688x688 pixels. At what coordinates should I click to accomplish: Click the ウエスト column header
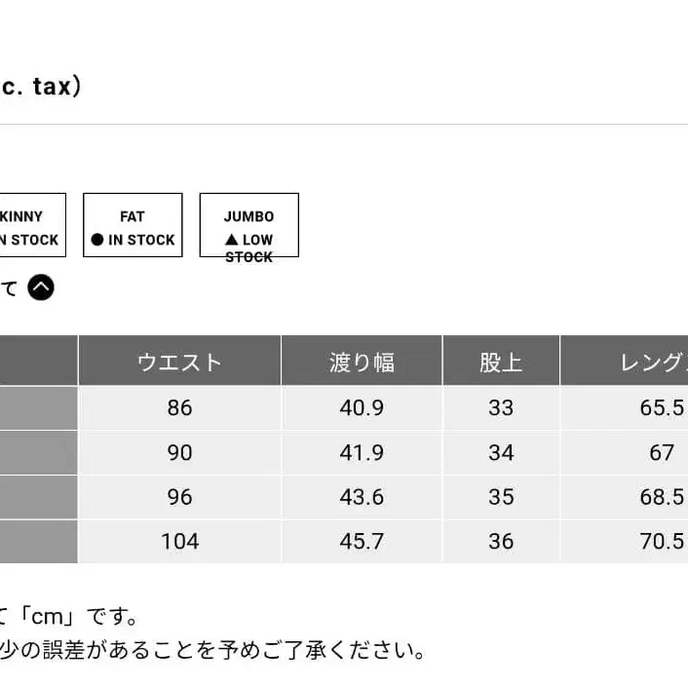(179, 363)
